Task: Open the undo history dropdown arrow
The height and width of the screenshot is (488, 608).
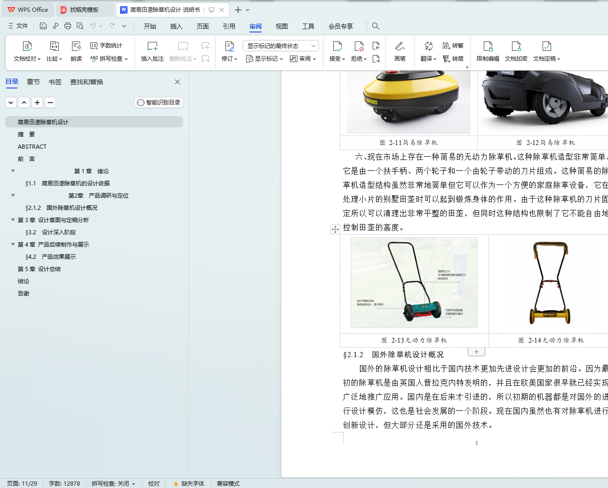Action: pyautogui.click(x=101, y=26)
